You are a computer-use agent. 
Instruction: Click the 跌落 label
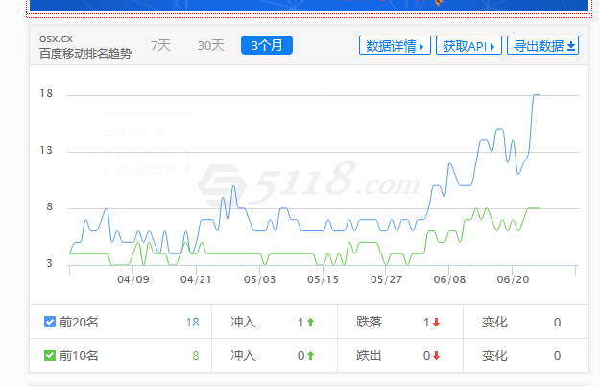369,322
